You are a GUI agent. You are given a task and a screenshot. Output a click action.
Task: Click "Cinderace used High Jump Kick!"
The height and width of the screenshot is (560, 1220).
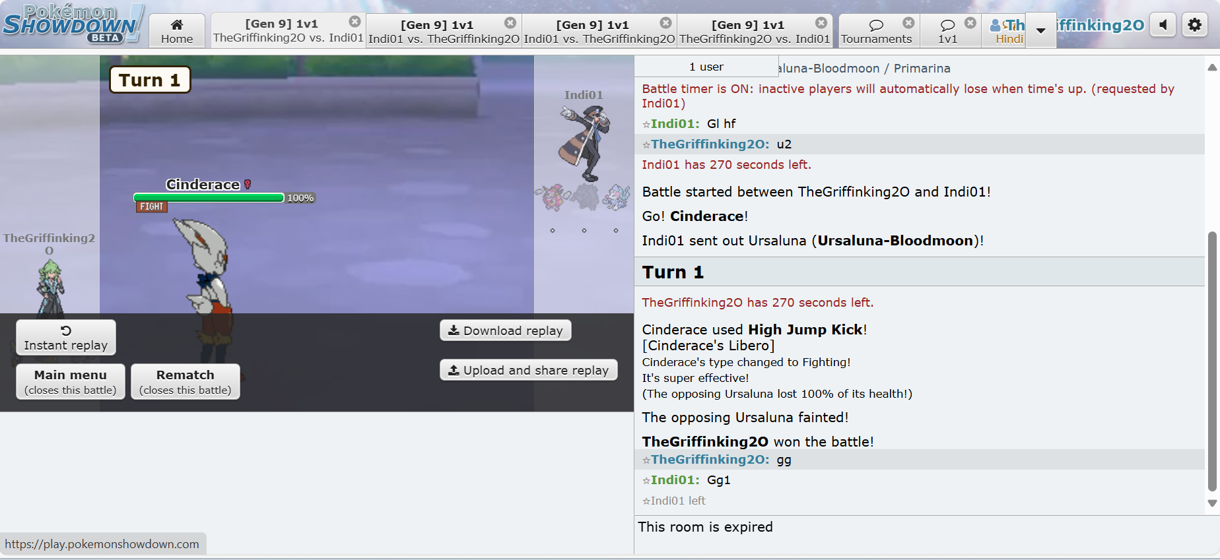(x=755, y=330)
